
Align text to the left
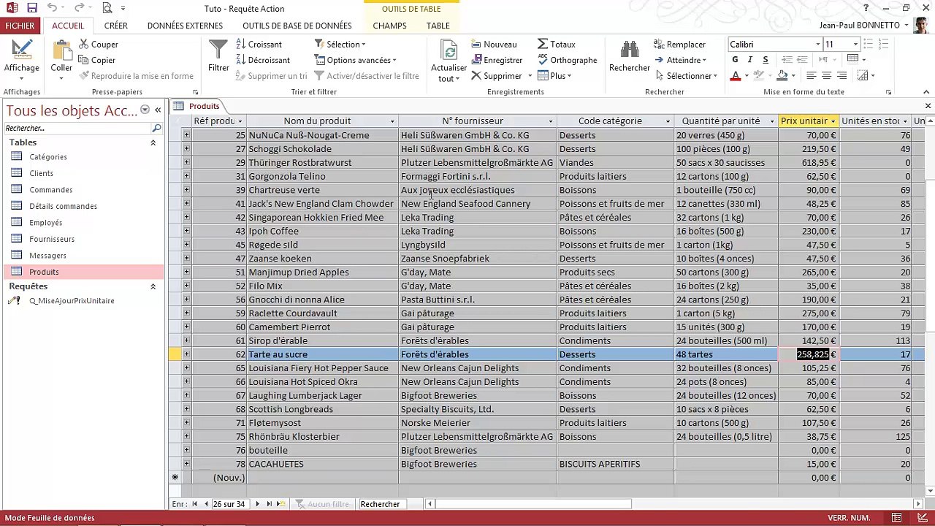coord(811,76)
